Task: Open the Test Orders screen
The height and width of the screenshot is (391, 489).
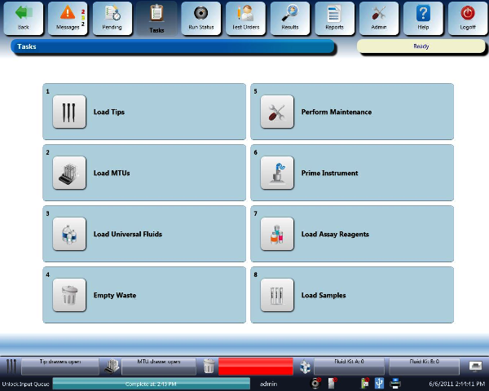Action: click(x=244, y=18)
